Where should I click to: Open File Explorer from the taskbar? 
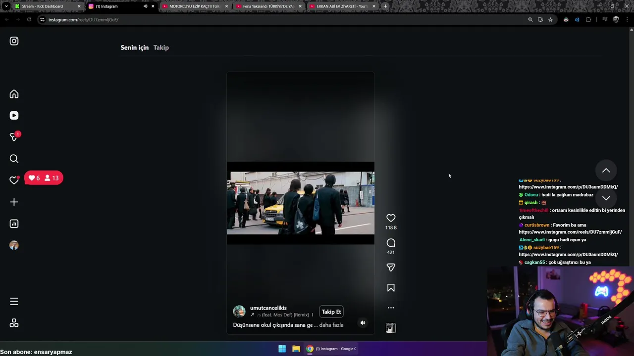[296, 349]
